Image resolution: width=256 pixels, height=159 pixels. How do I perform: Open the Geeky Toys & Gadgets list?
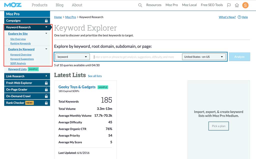tap(77, 87)
